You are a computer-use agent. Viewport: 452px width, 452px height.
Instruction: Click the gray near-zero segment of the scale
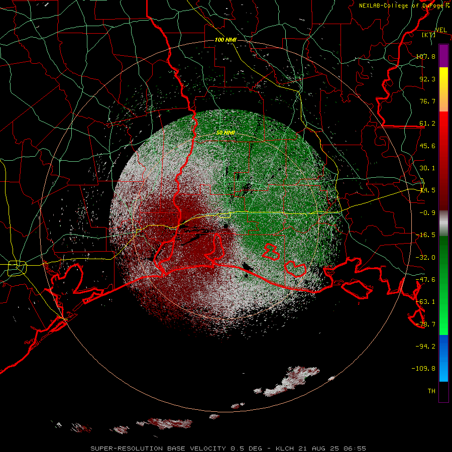[443, 223]
